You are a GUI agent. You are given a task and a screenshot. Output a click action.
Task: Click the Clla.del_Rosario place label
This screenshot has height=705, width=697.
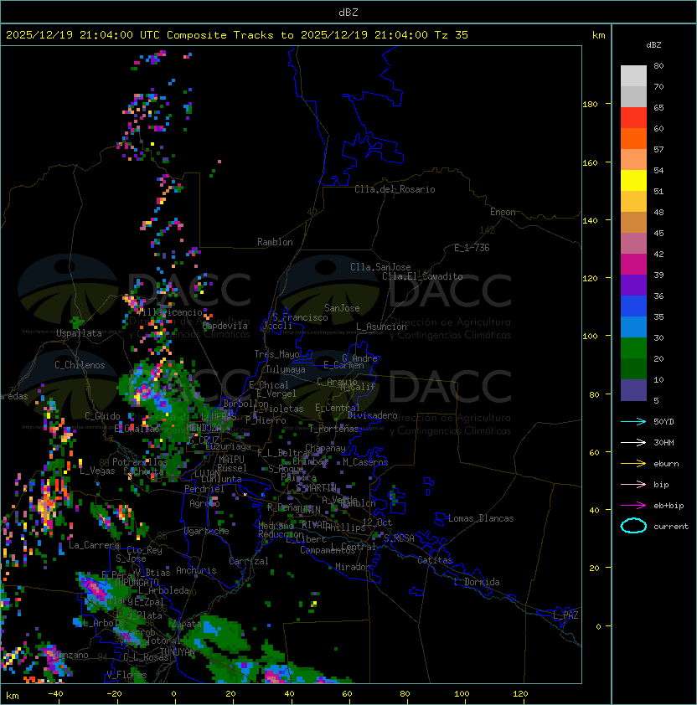click(x=395, y=189)
